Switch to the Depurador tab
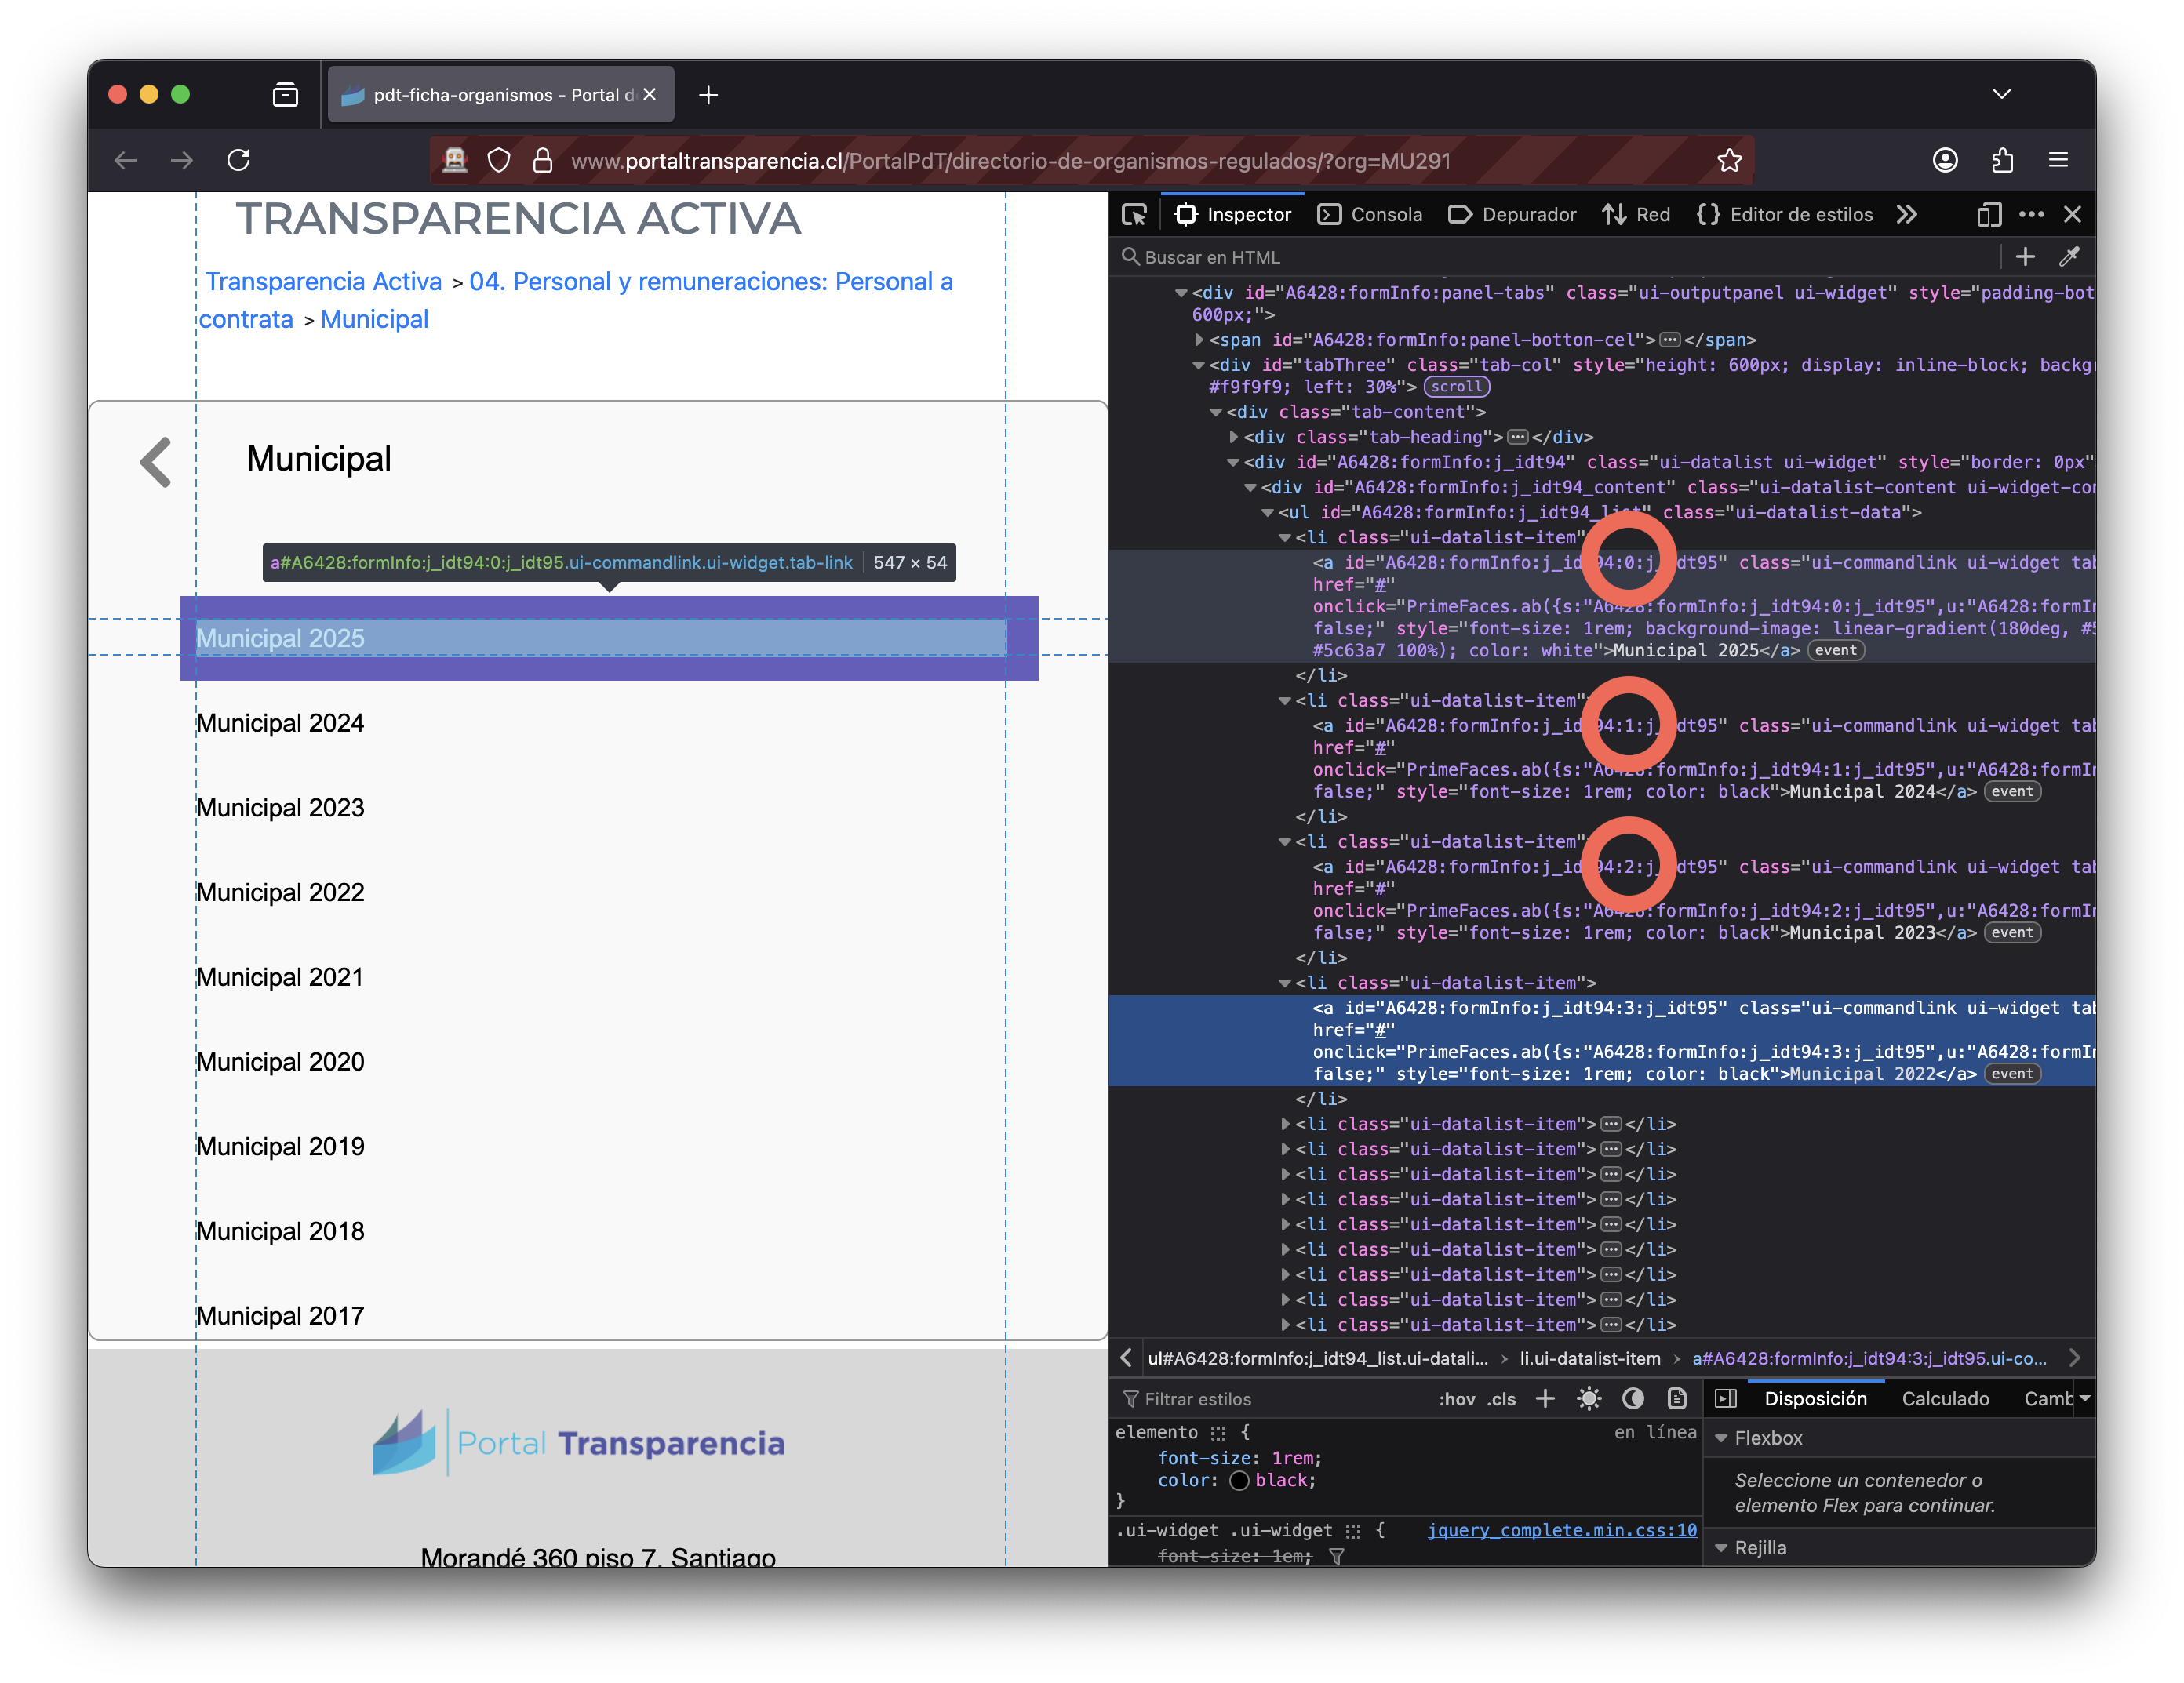The image size is (2184, 1683). (1512, 215)
